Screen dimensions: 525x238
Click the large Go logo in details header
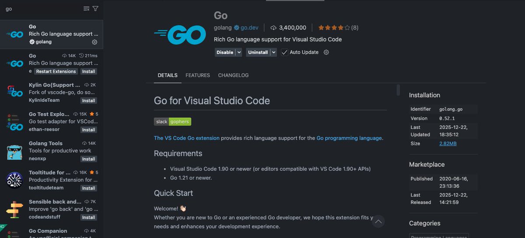(180, 35)
